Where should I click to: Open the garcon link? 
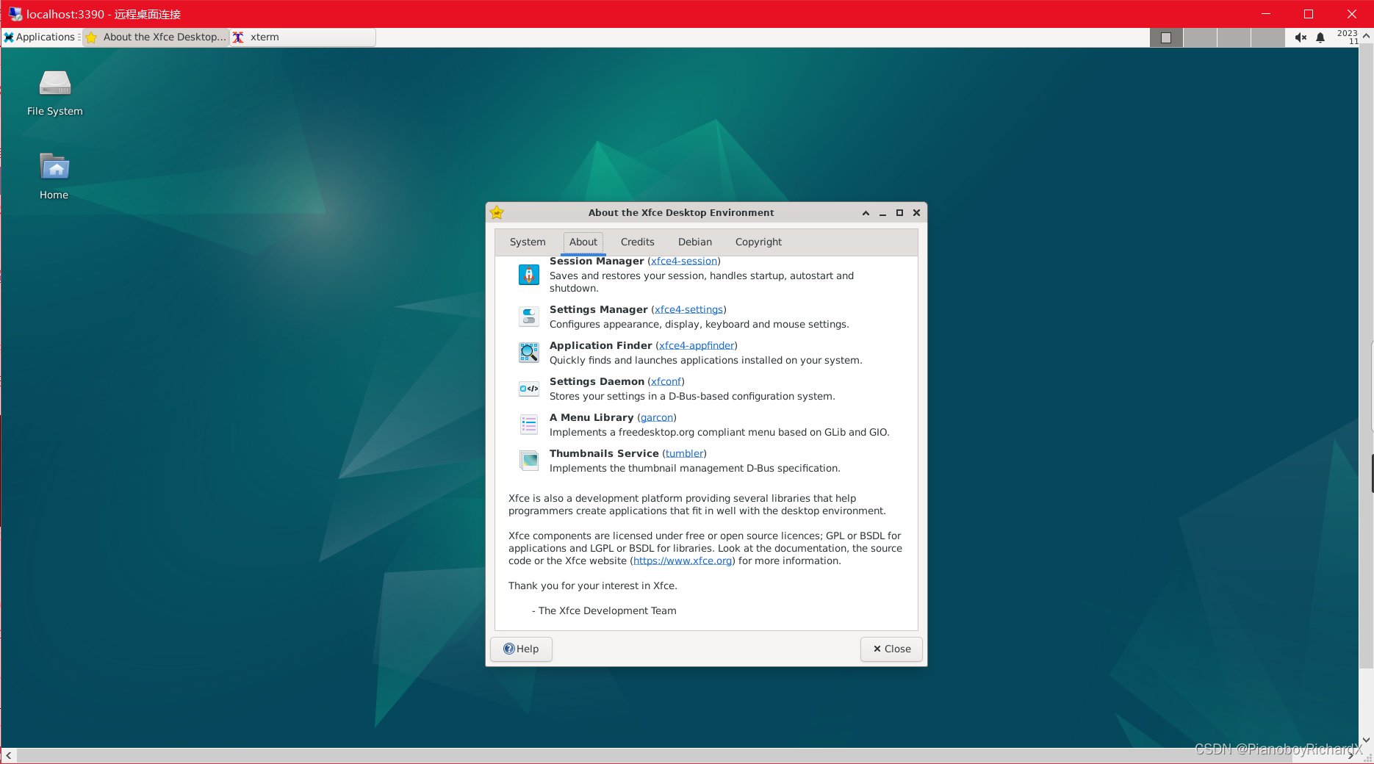tap(657, 418)
